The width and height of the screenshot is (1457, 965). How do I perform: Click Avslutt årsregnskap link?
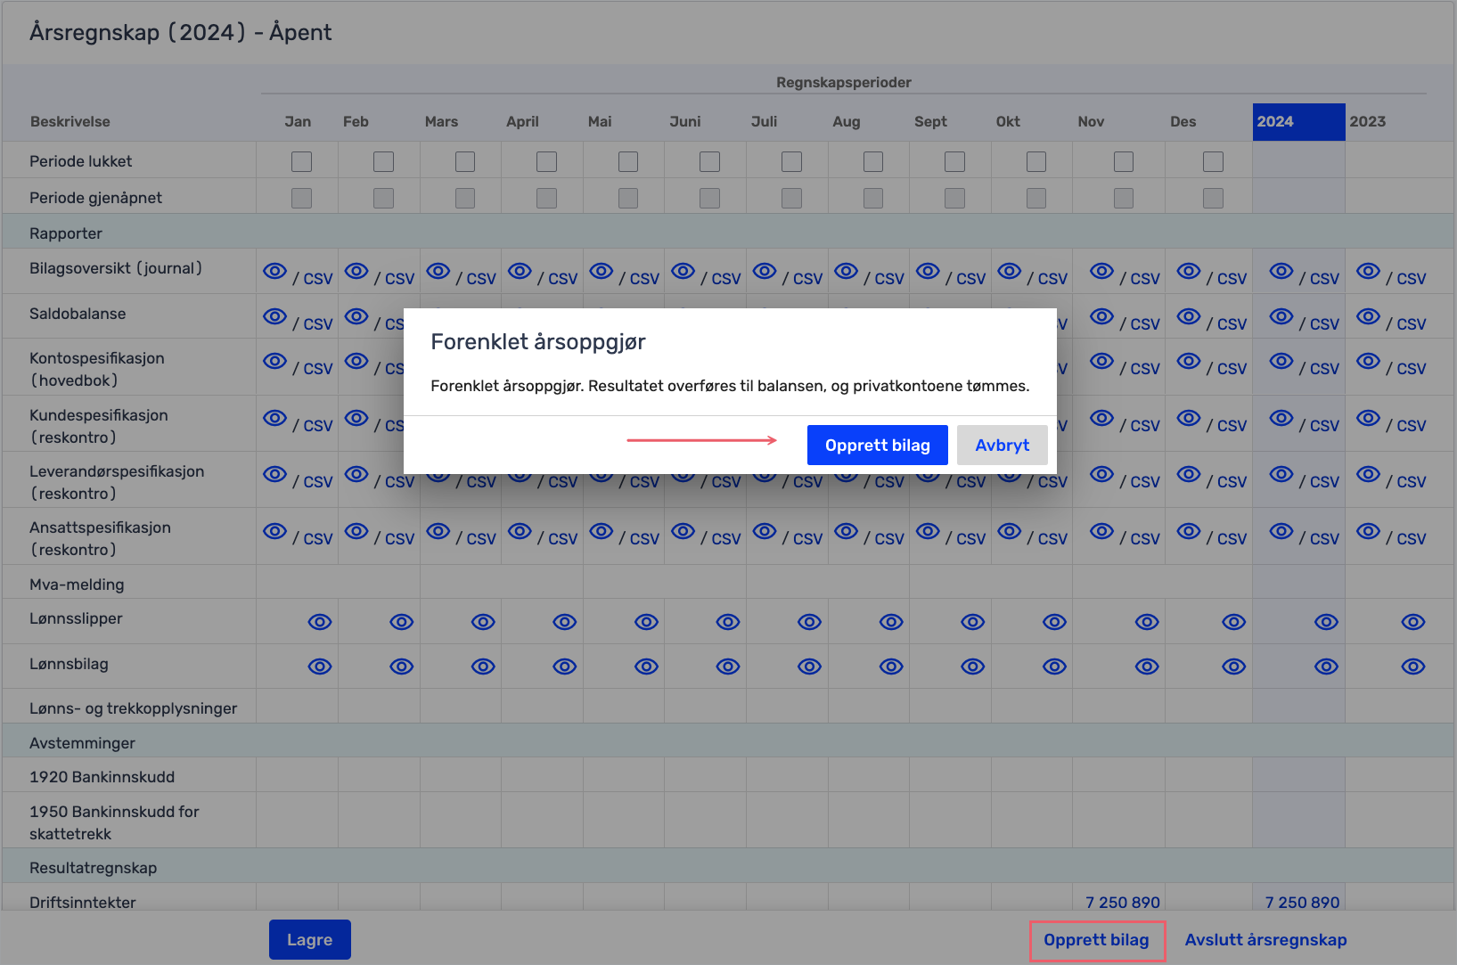pyautogui.click(x=1265, y=940)
